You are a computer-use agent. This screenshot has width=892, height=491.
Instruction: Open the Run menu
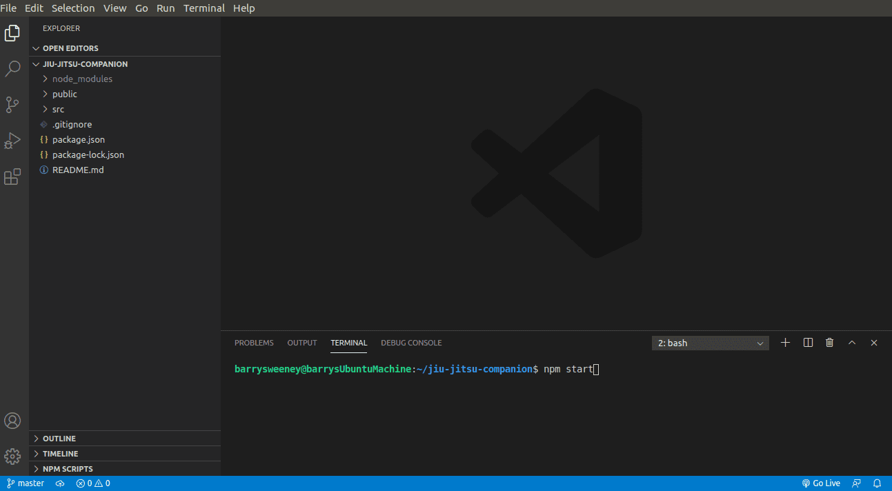(166, 8)
